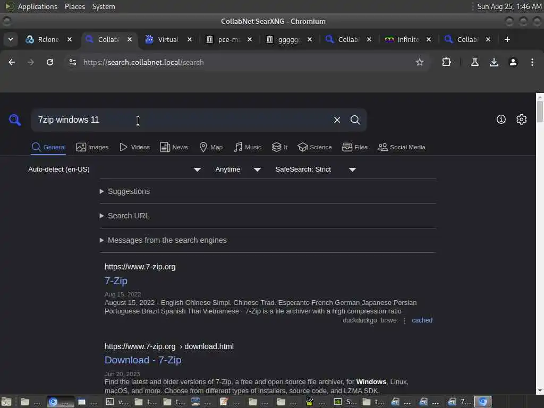Select the Music search category

(248, 147)
